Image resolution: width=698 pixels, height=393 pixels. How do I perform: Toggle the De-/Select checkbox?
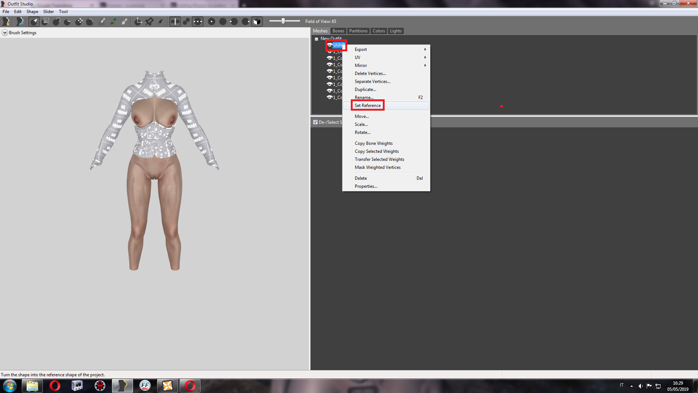point(315,122)
